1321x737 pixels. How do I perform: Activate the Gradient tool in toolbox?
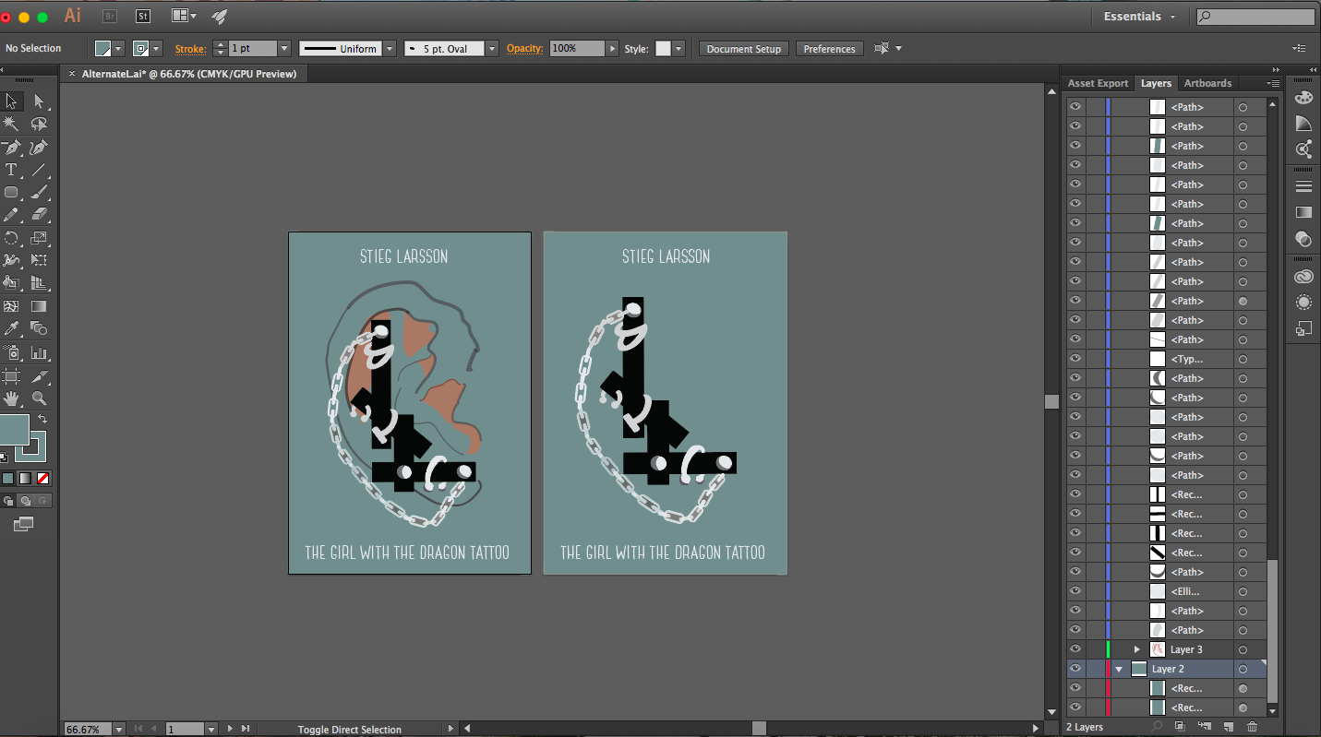(39, 306)
